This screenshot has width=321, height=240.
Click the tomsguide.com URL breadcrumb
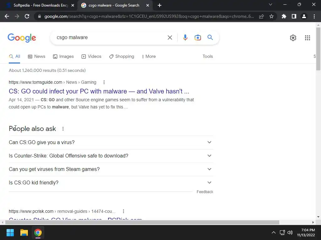tap(52, 82)
